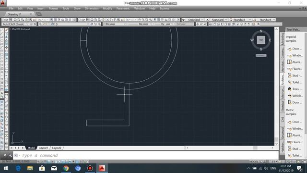Pick the Stud item under Imperial samples
The width and height of the screenshot is (307, 173).
coord(295,75)
